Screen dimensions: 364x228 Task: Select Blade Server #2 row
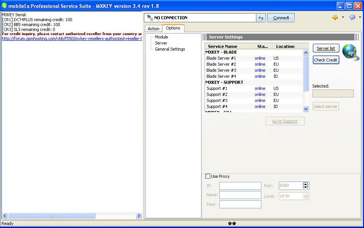pos(254,64)
